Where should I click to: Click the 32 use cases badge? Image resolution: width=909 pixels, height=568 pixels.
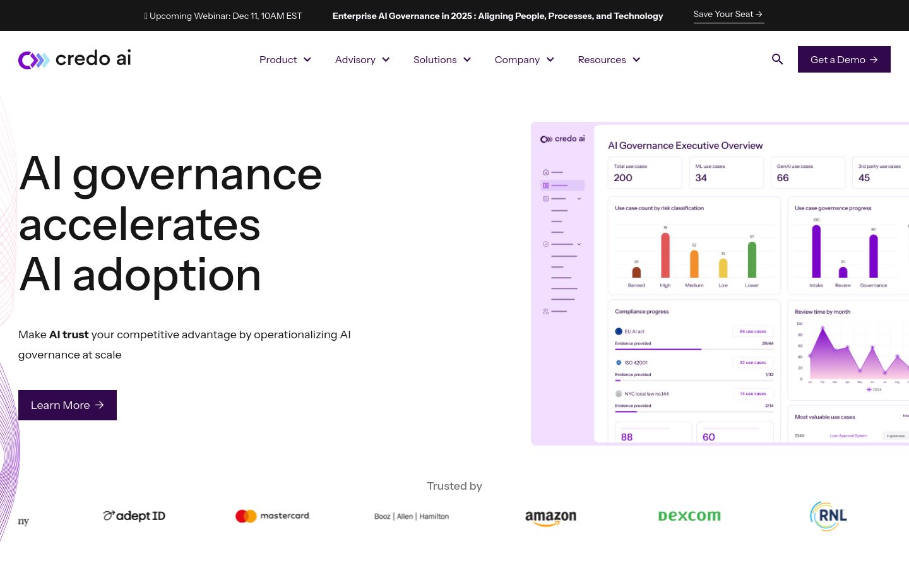point(752,362)
